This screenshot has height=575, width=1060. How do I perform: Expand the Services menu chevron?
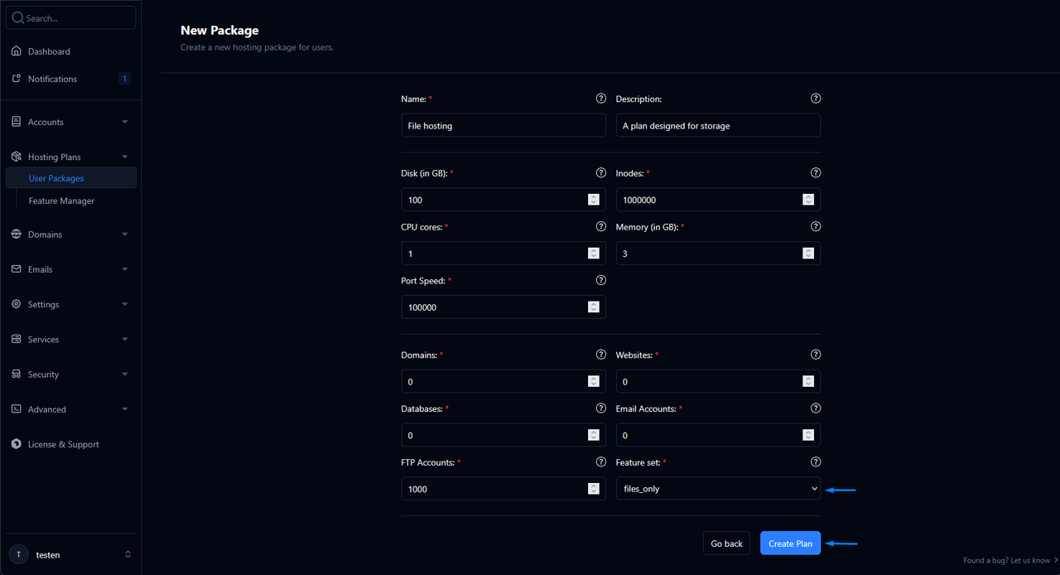click(x=125, y=339)
